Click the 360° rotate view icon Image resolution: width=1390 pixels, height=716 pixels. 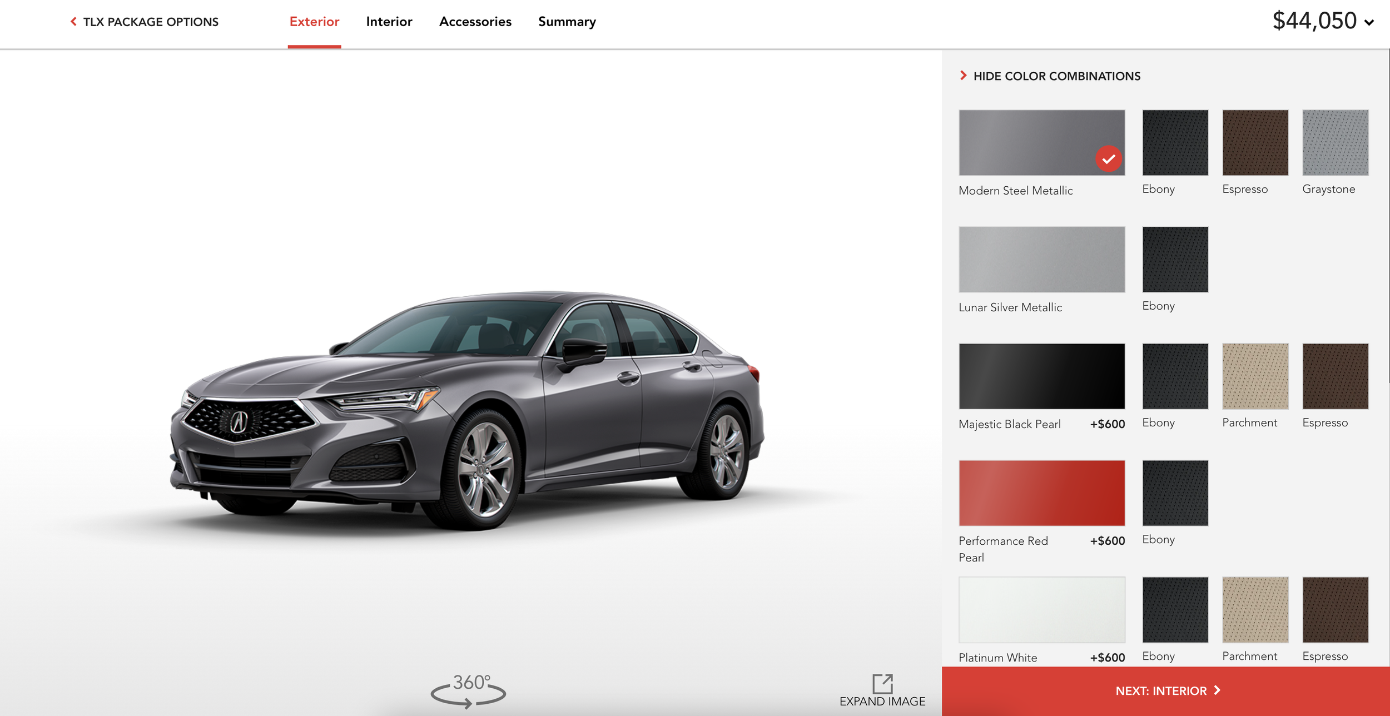coord(469,691)
